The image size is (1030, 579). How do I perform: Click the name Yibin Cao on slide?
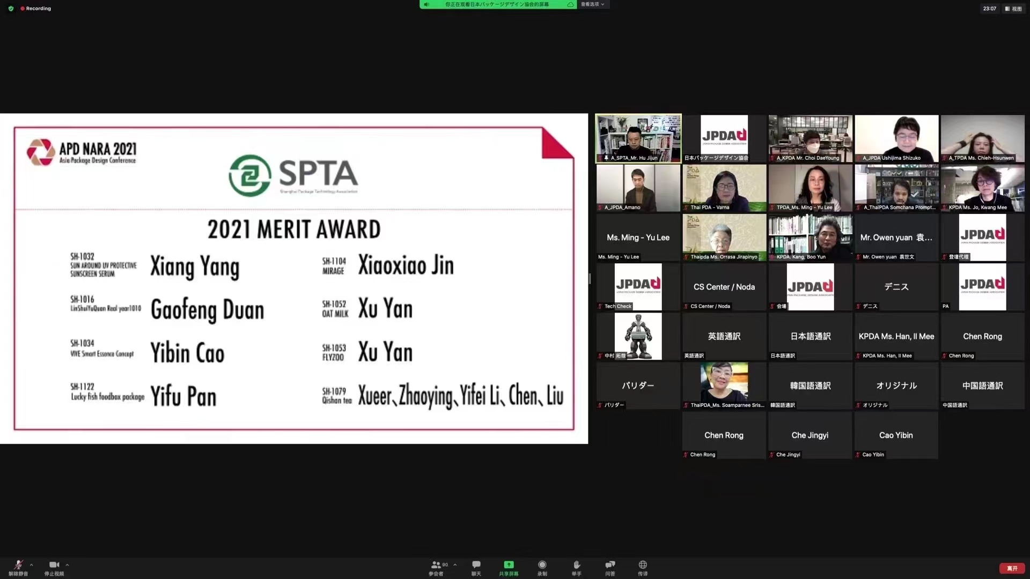187,353
